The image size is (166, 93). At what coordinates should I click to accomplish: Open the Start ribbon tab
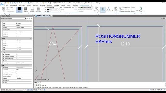click(x=7, y=5)
